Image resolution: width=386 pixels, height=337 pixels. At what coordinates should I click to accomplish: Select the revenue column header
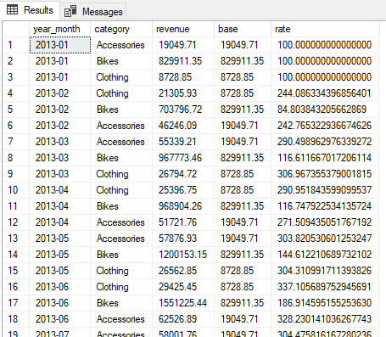coord(183,29)
